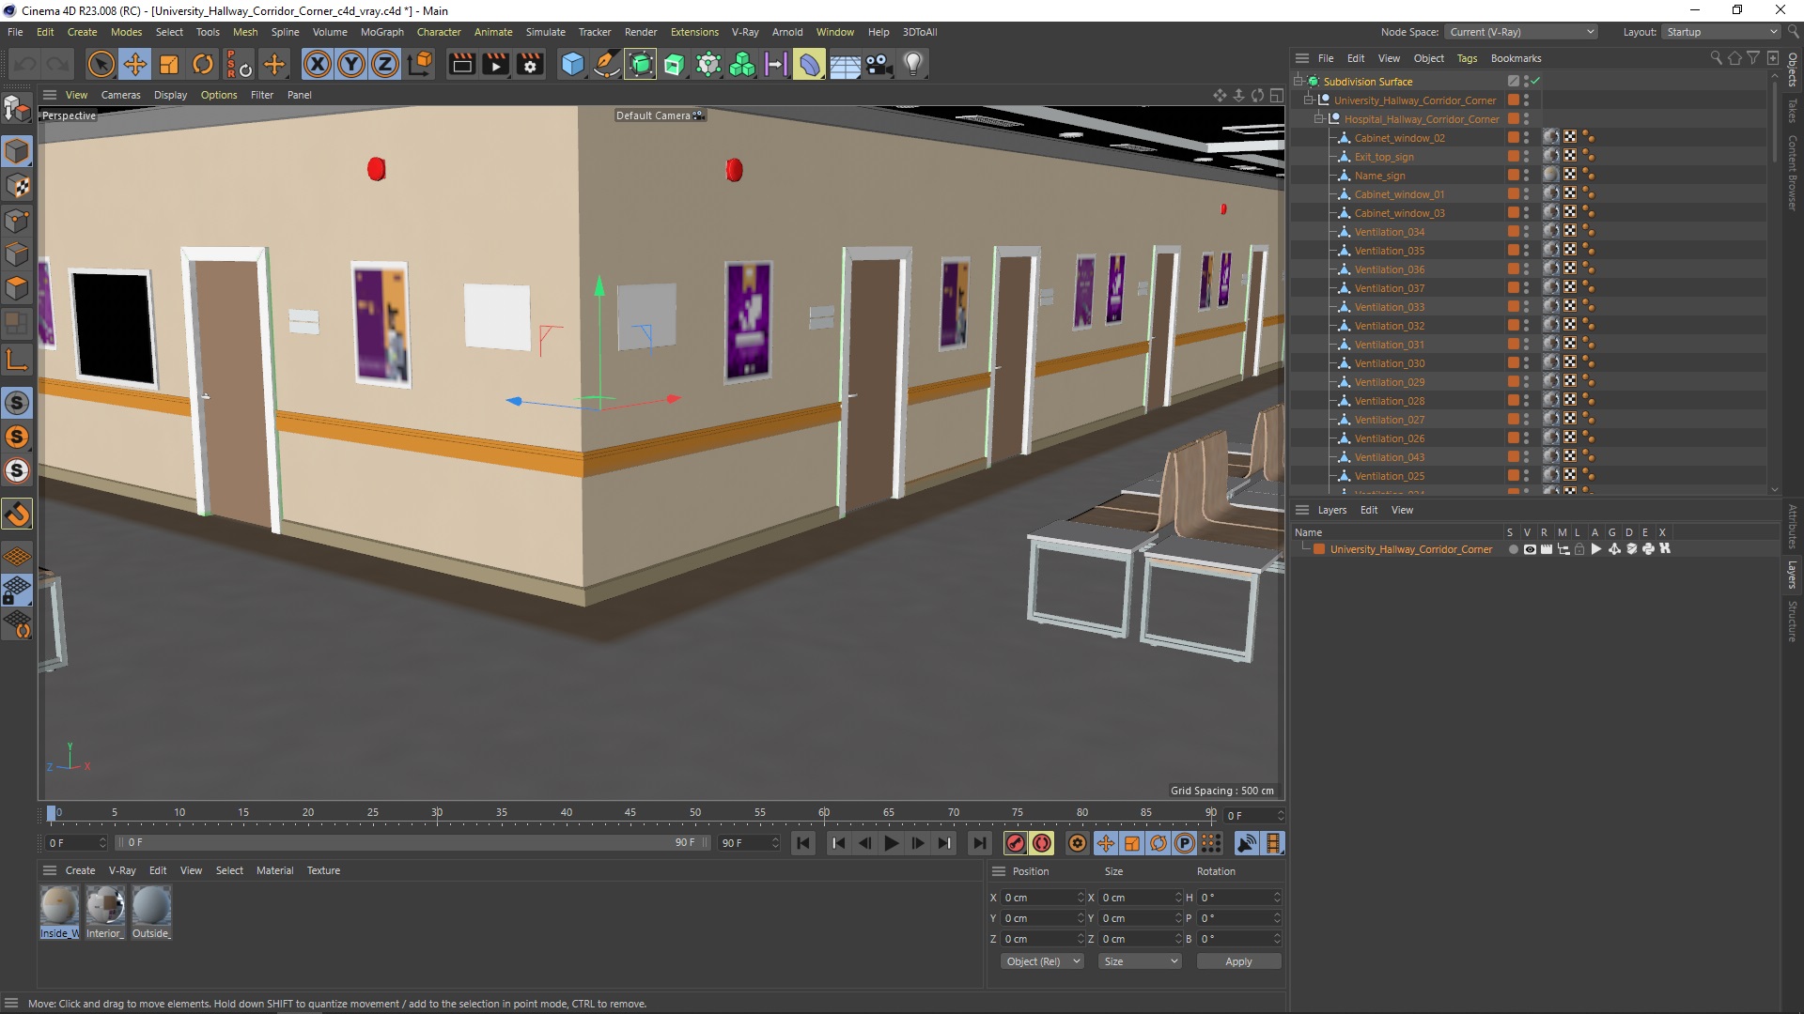
Task: Collapse Hospital_Hallway_Corridor_Corner node
Action: [1319, 119]
